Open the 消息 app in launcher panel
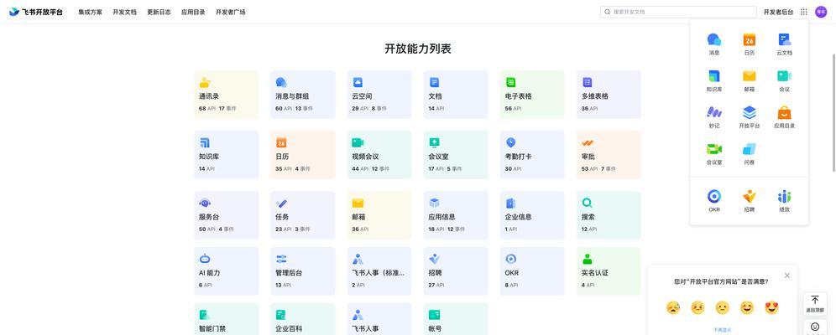 point(714,44)
